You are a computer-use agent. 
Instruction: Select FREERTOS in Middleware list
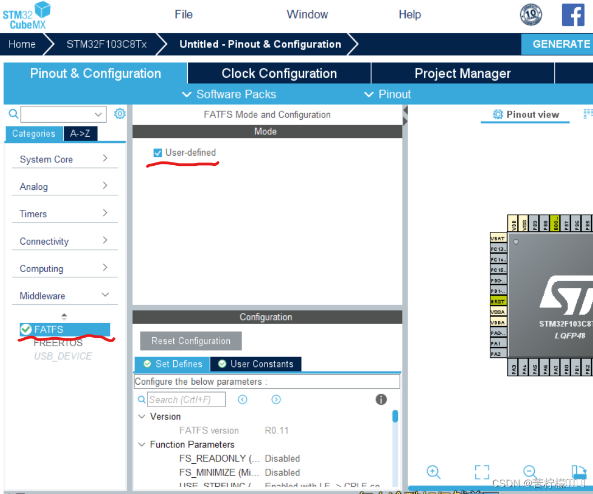pyautogui.click(x=58, y=343)
